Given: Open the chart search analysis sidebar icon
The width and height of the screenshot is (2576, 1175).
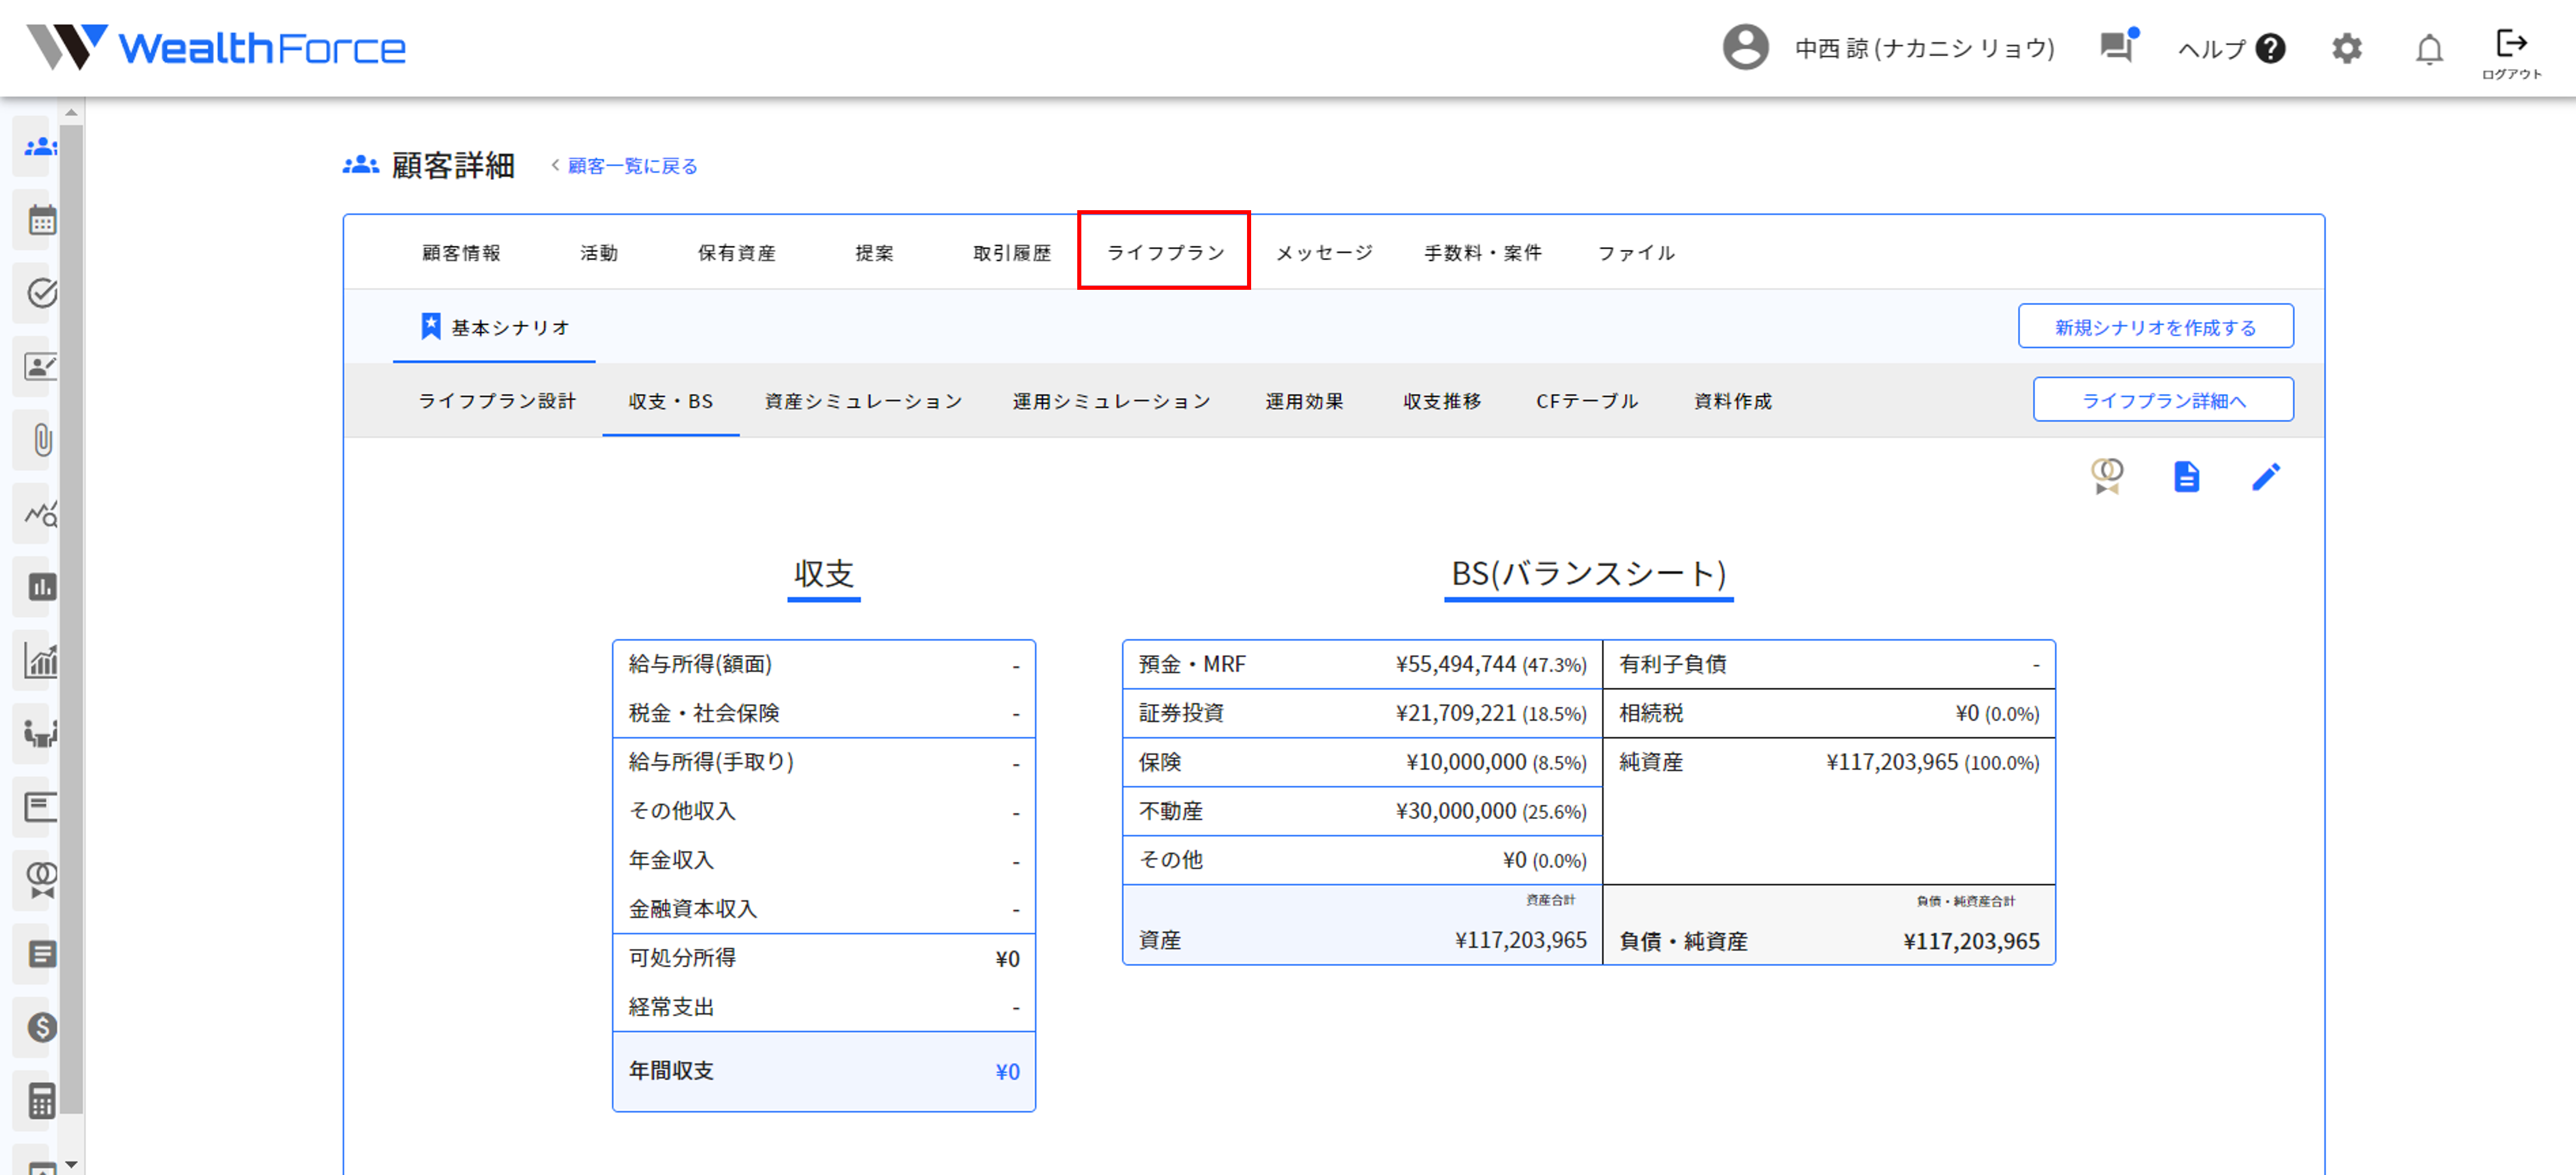Looking at the screenshot, I should pos(41,514).
